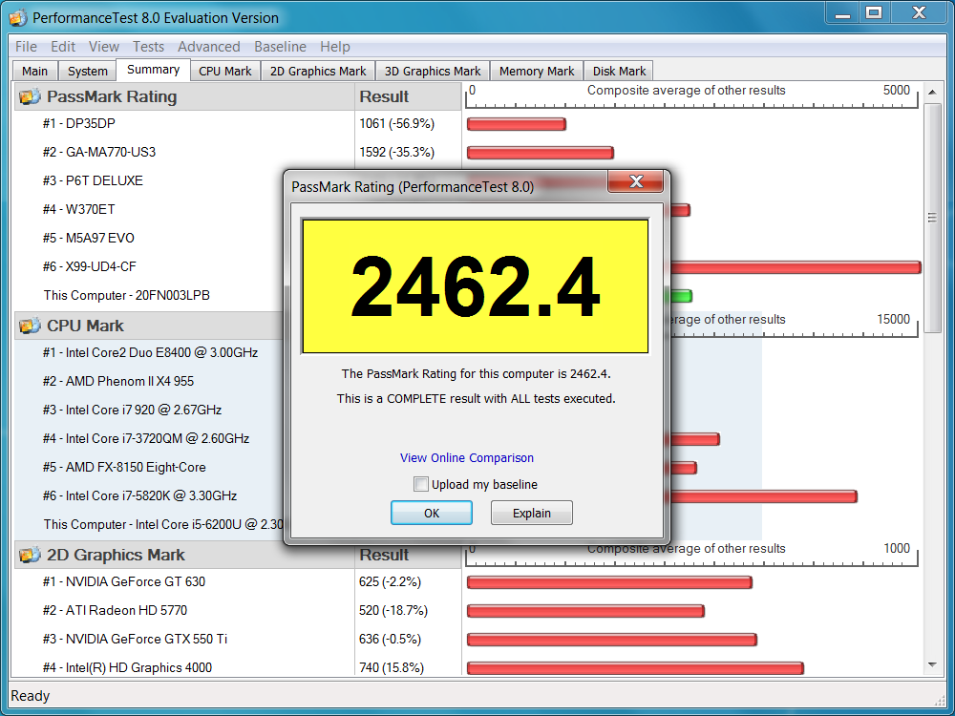Viewport: 955px width, 716px height.
Task: Switch to the Memory Mark tab
Action: pos(537,72)
